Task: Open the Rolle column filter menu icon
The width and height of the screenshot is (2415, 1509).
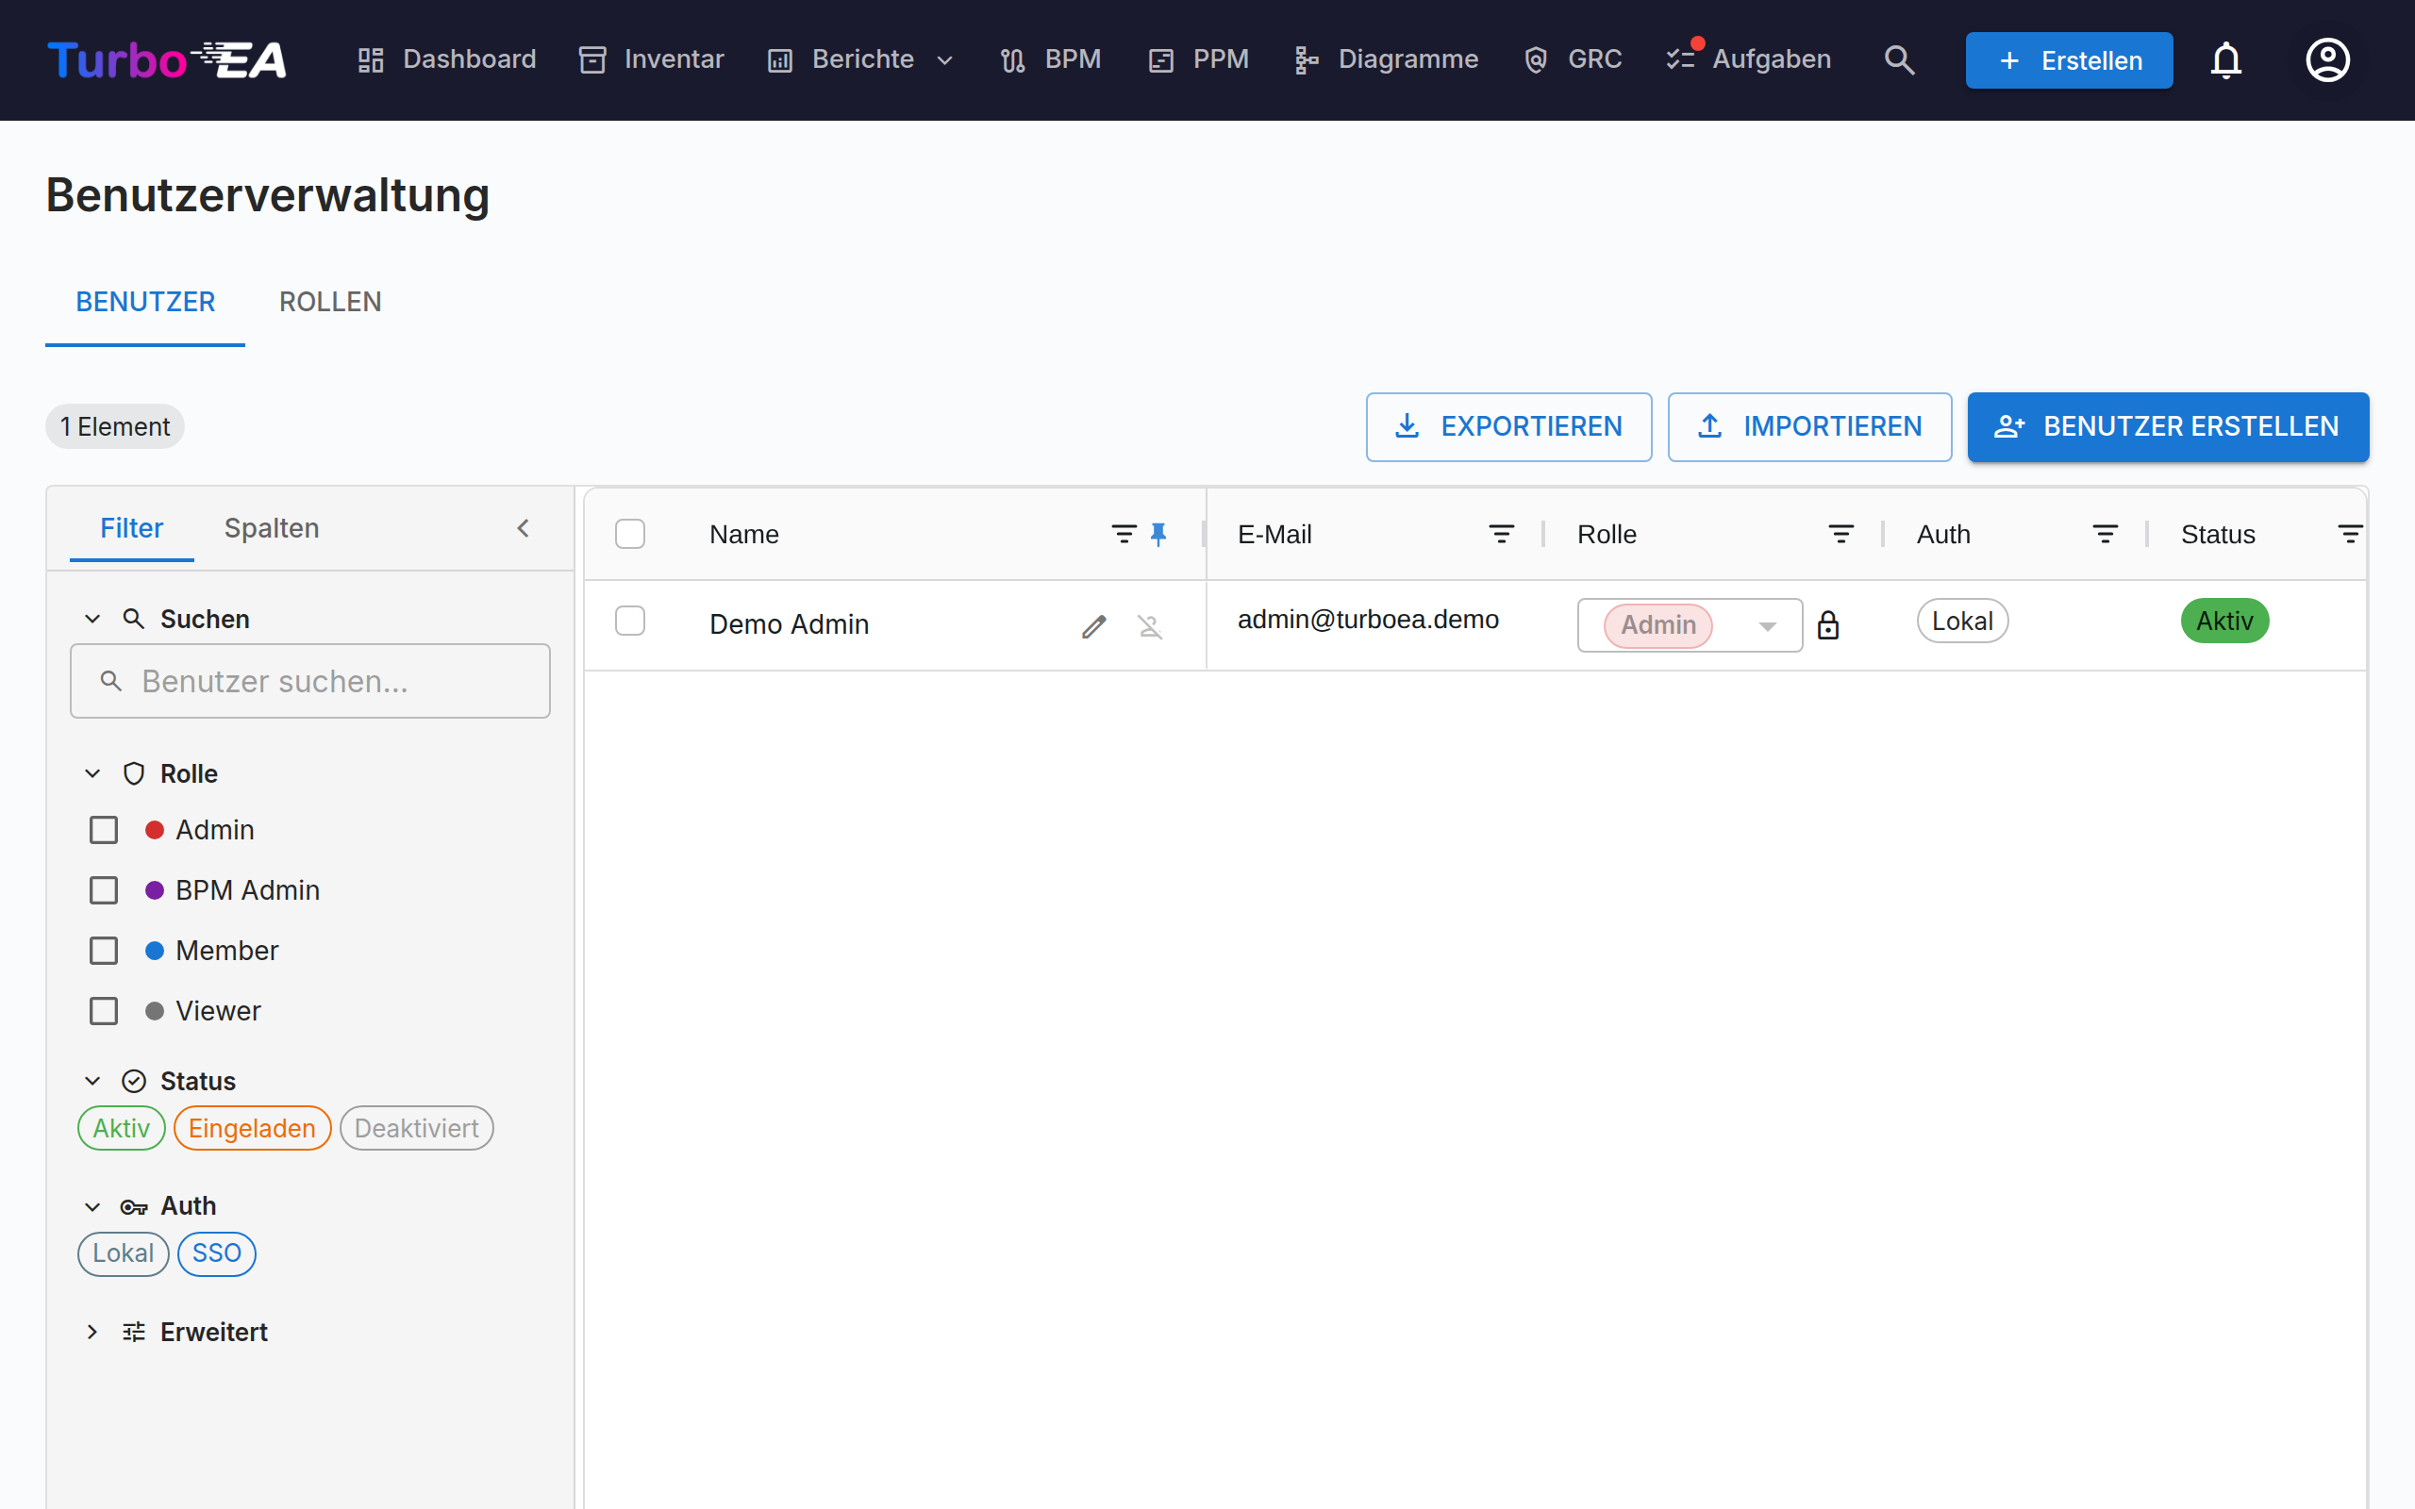Action: (x=1841, y=535)
